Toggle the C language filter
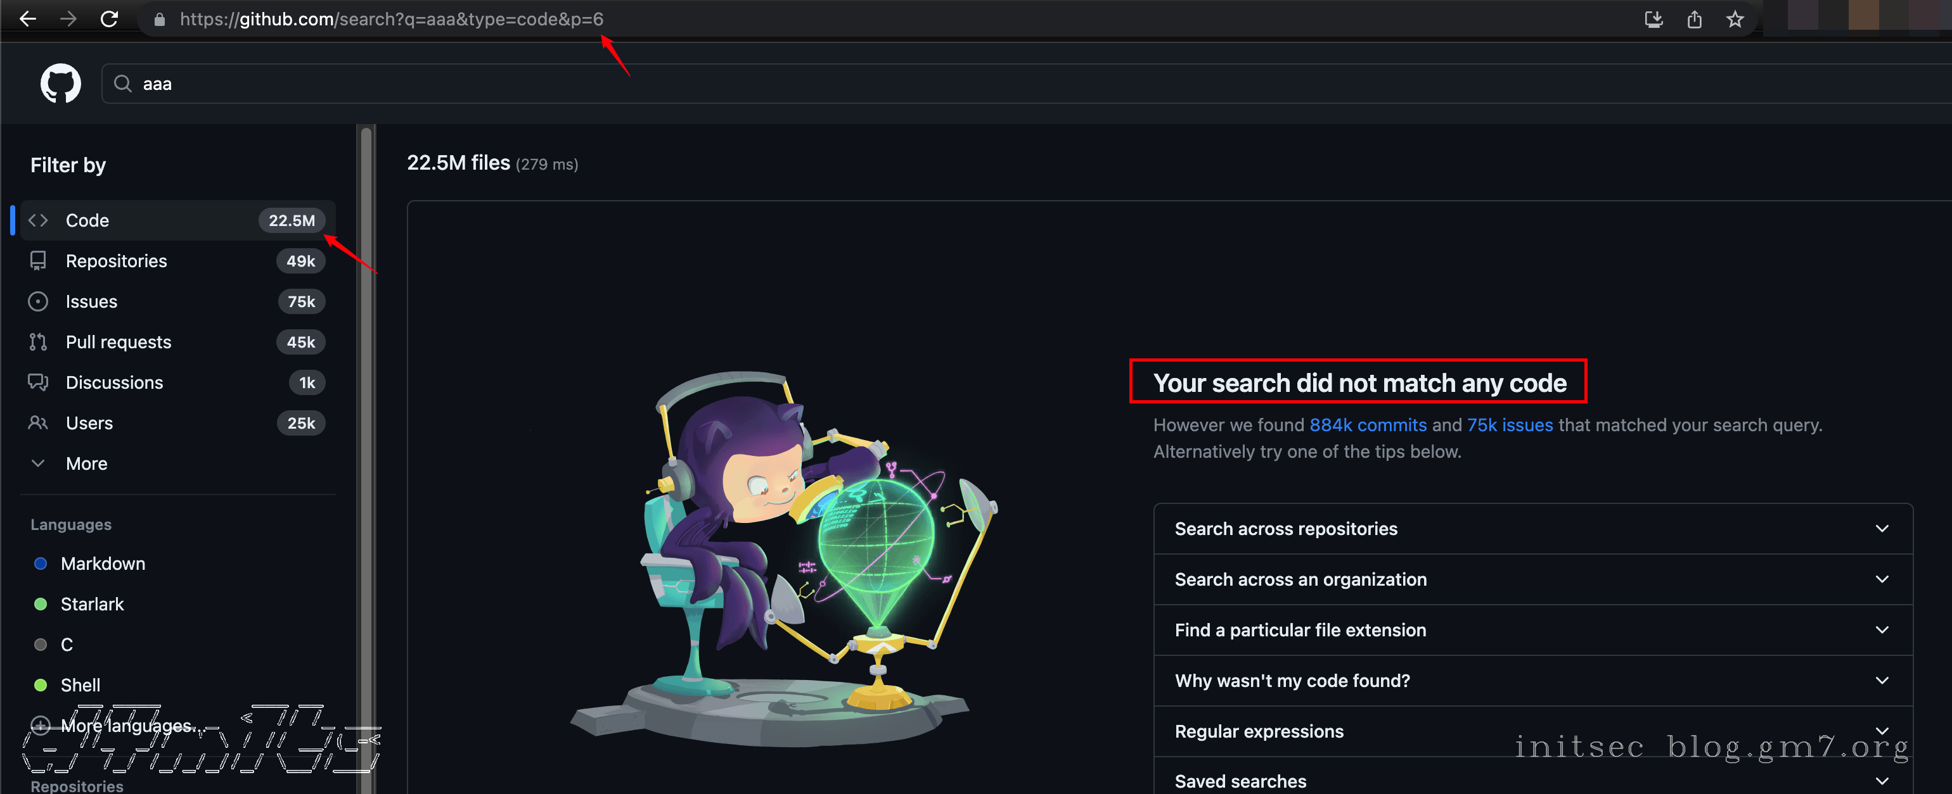 pyautogui.click(x=67, y=645)
